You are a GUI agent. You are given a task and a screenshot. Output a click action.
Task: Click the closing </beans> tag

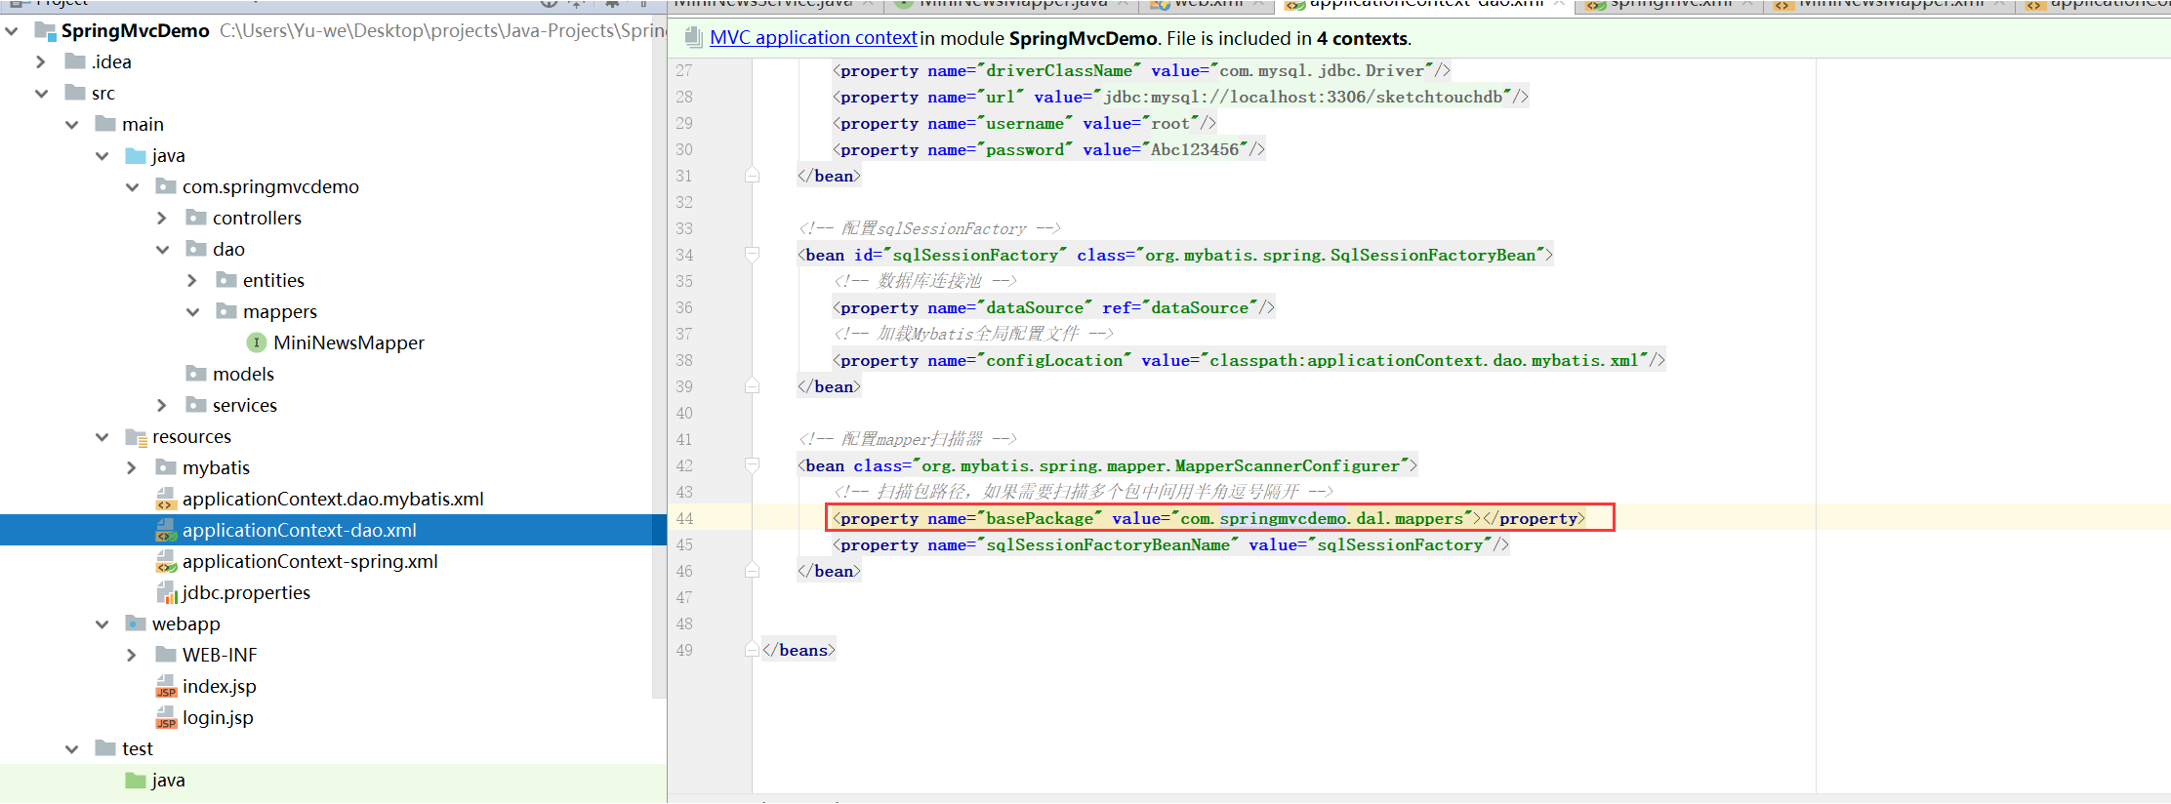click(x=799, y=650)
